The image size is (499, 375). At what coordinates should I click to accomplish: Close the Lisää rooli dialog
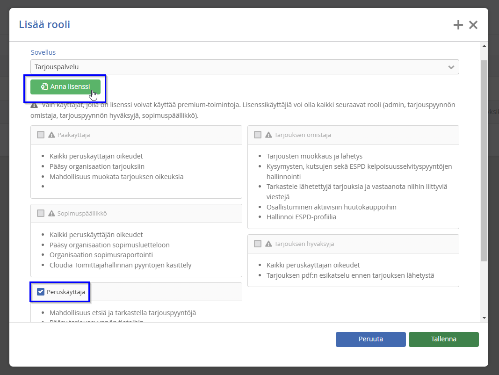(473, 25)
